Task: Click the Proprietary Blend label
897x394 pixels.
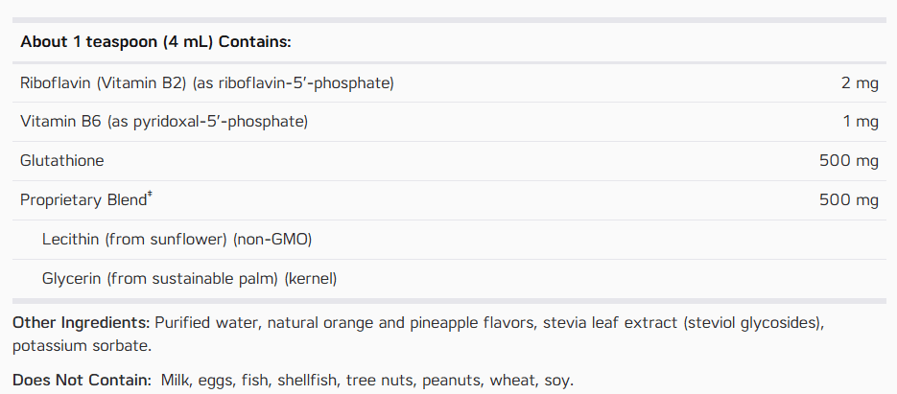Action: tap(83, 200)
